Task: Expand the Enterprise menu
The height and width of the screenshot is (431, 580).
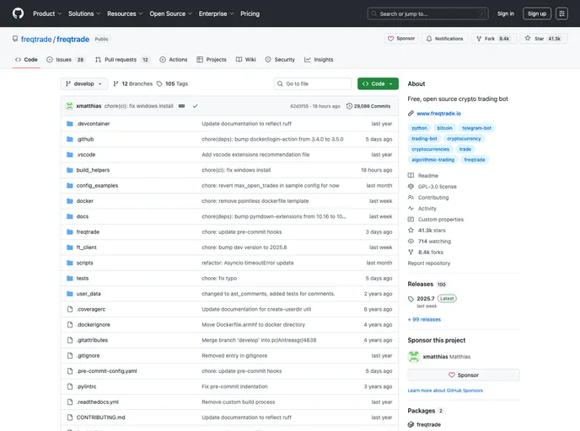Action: 216,13
